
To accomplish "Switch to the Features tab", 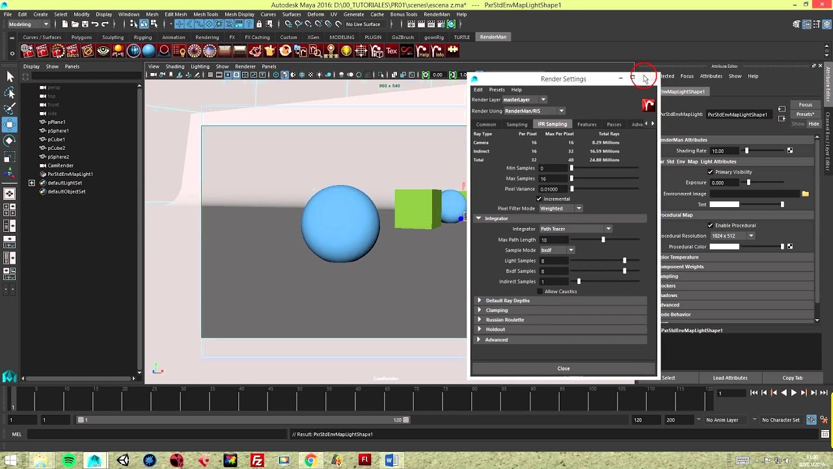I will click(x=586, y=124).
